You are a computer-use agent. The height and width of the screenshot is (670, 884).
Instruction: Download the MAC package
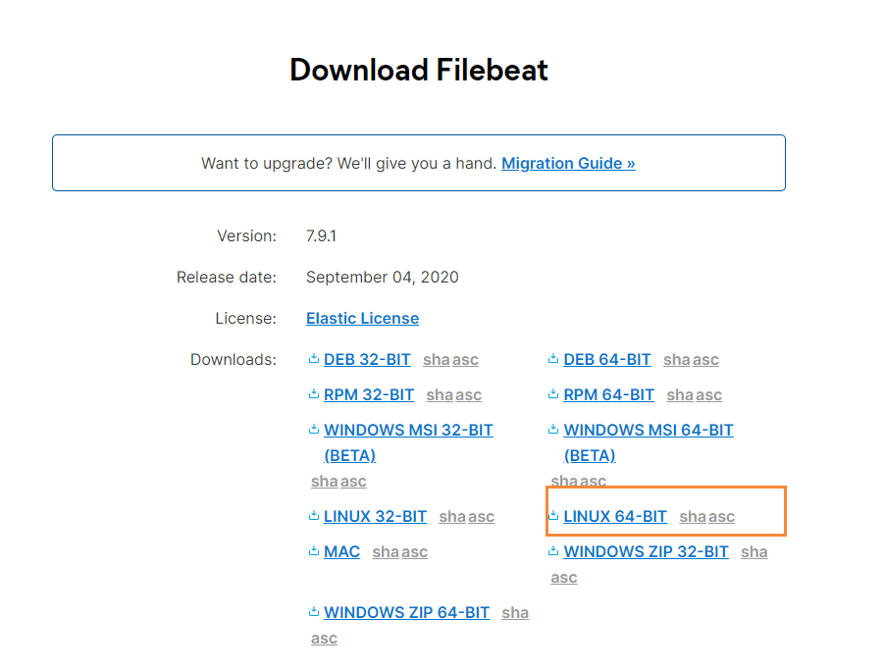[x=341, y=551]
